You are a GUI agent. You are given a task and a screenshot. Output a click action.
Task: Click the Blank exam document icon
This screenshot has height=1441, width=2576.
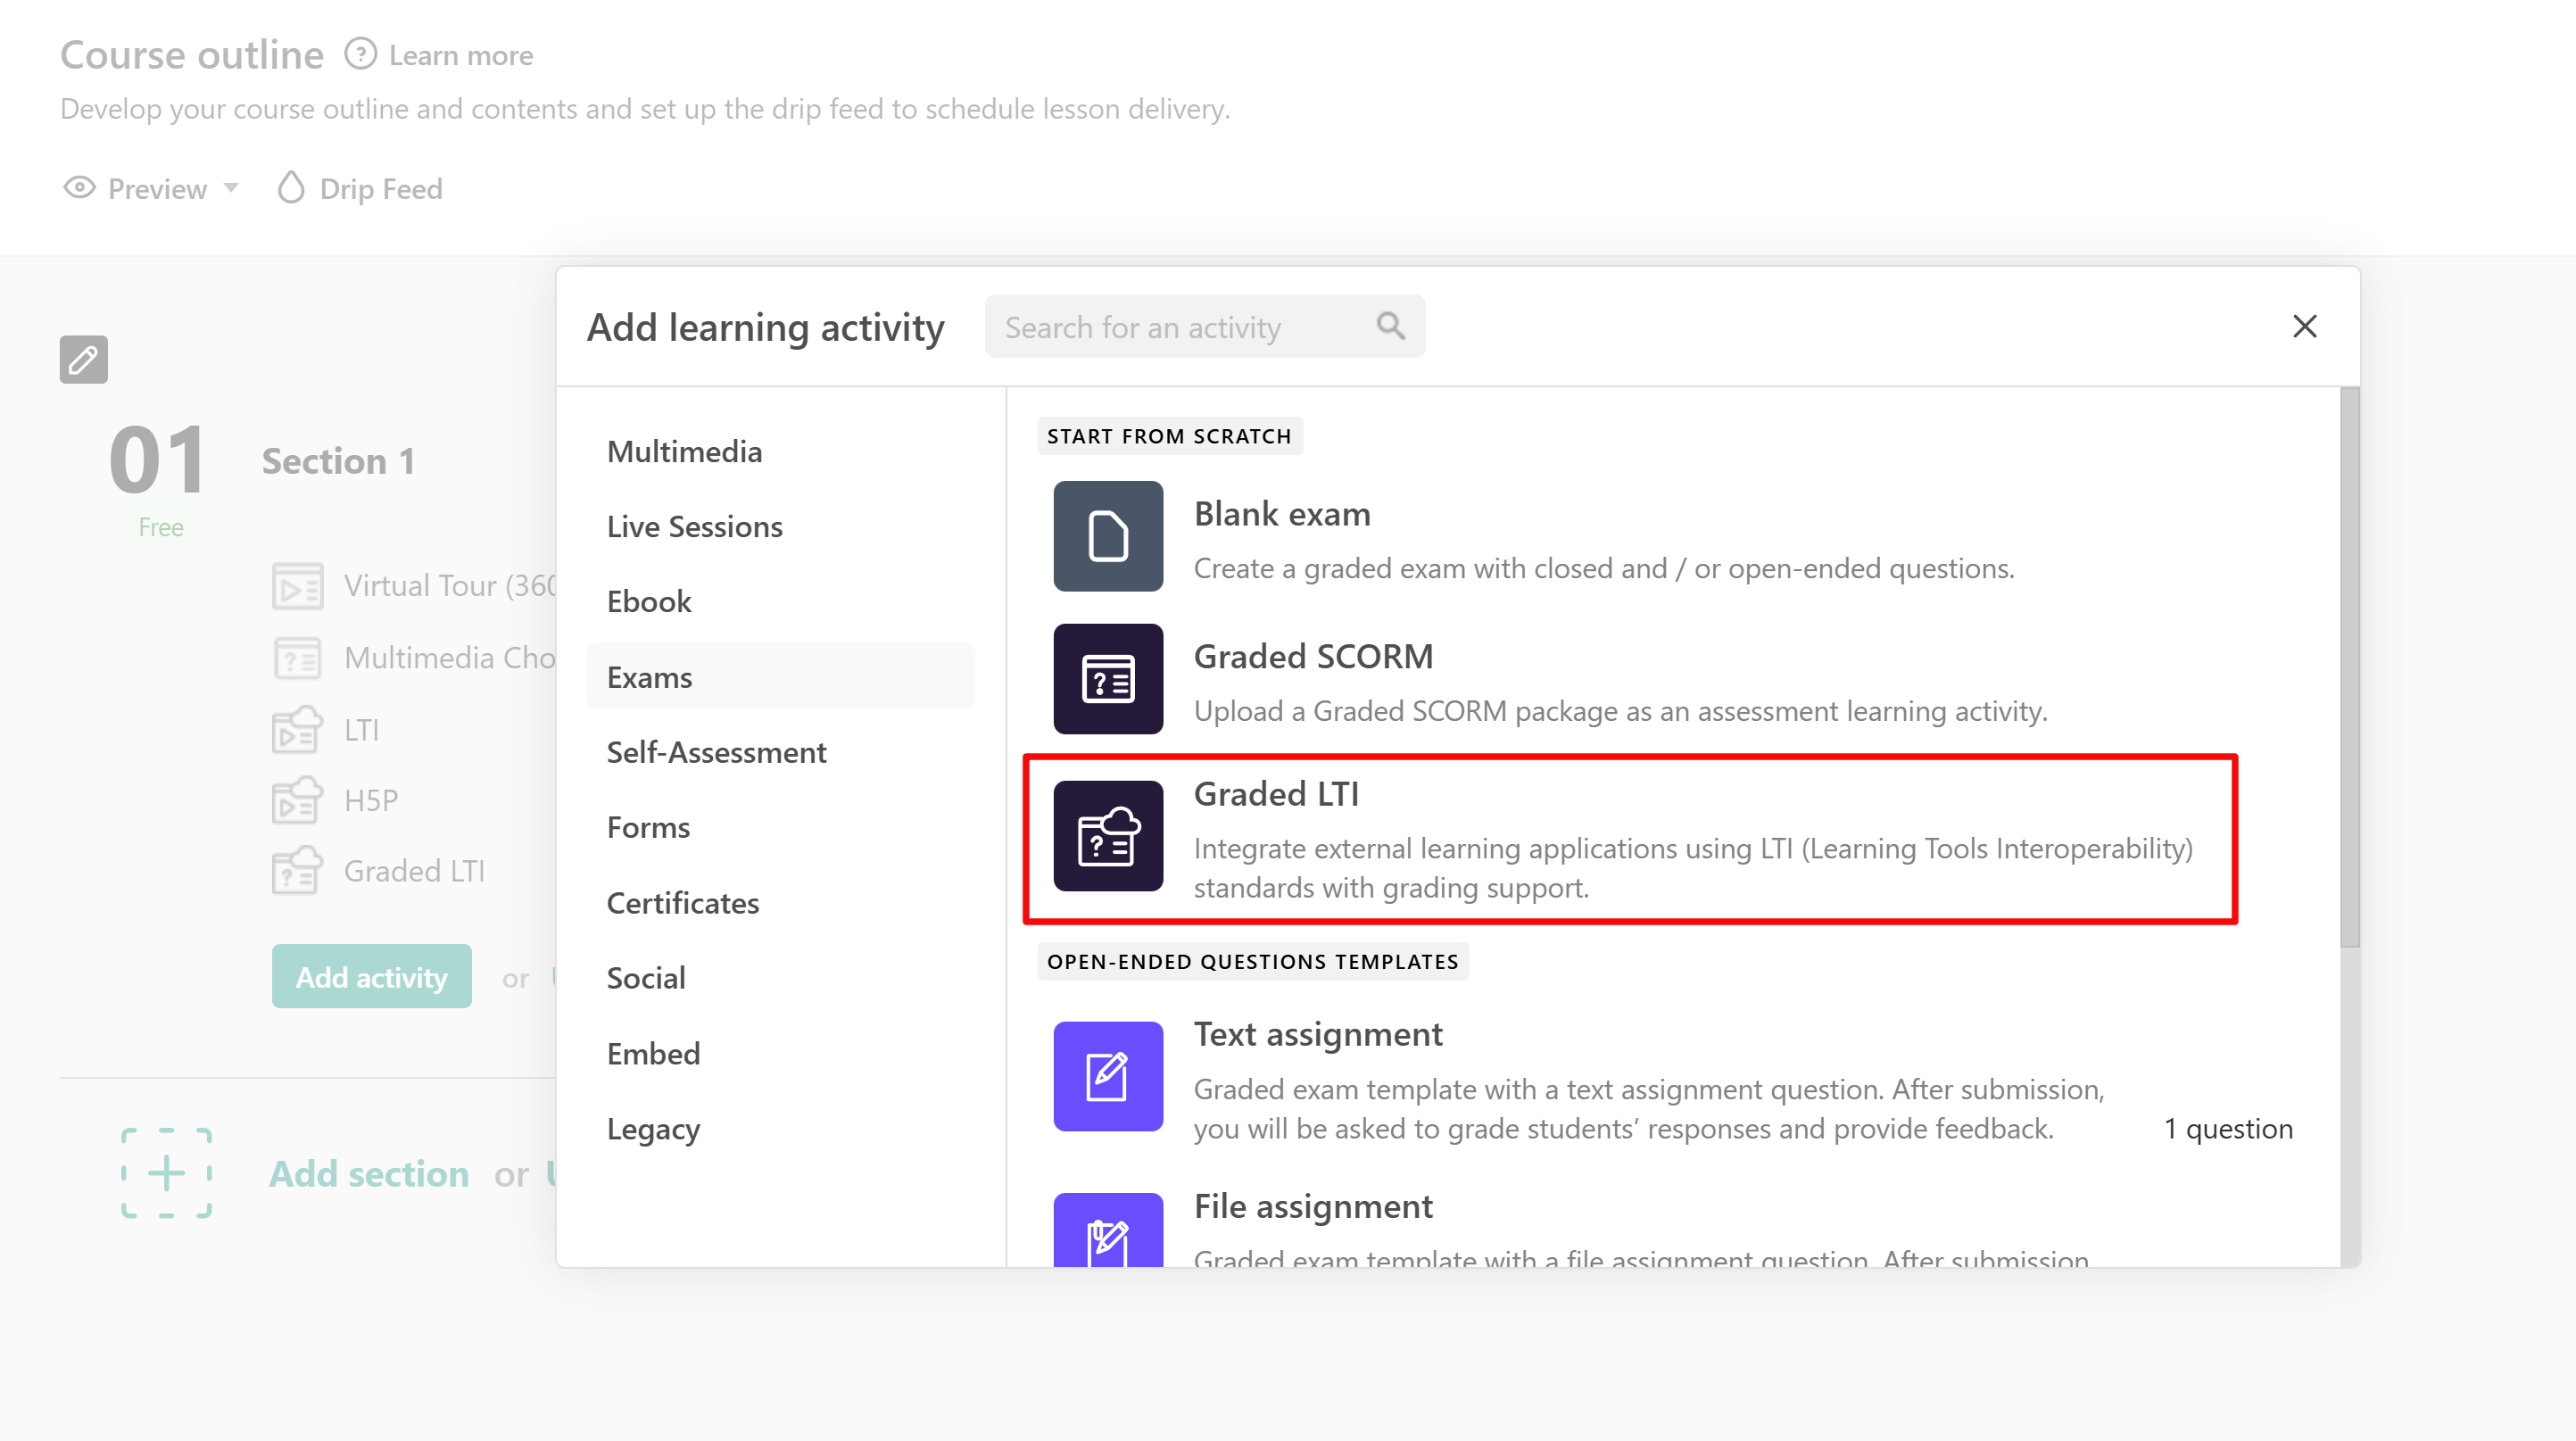[1107, 536]
